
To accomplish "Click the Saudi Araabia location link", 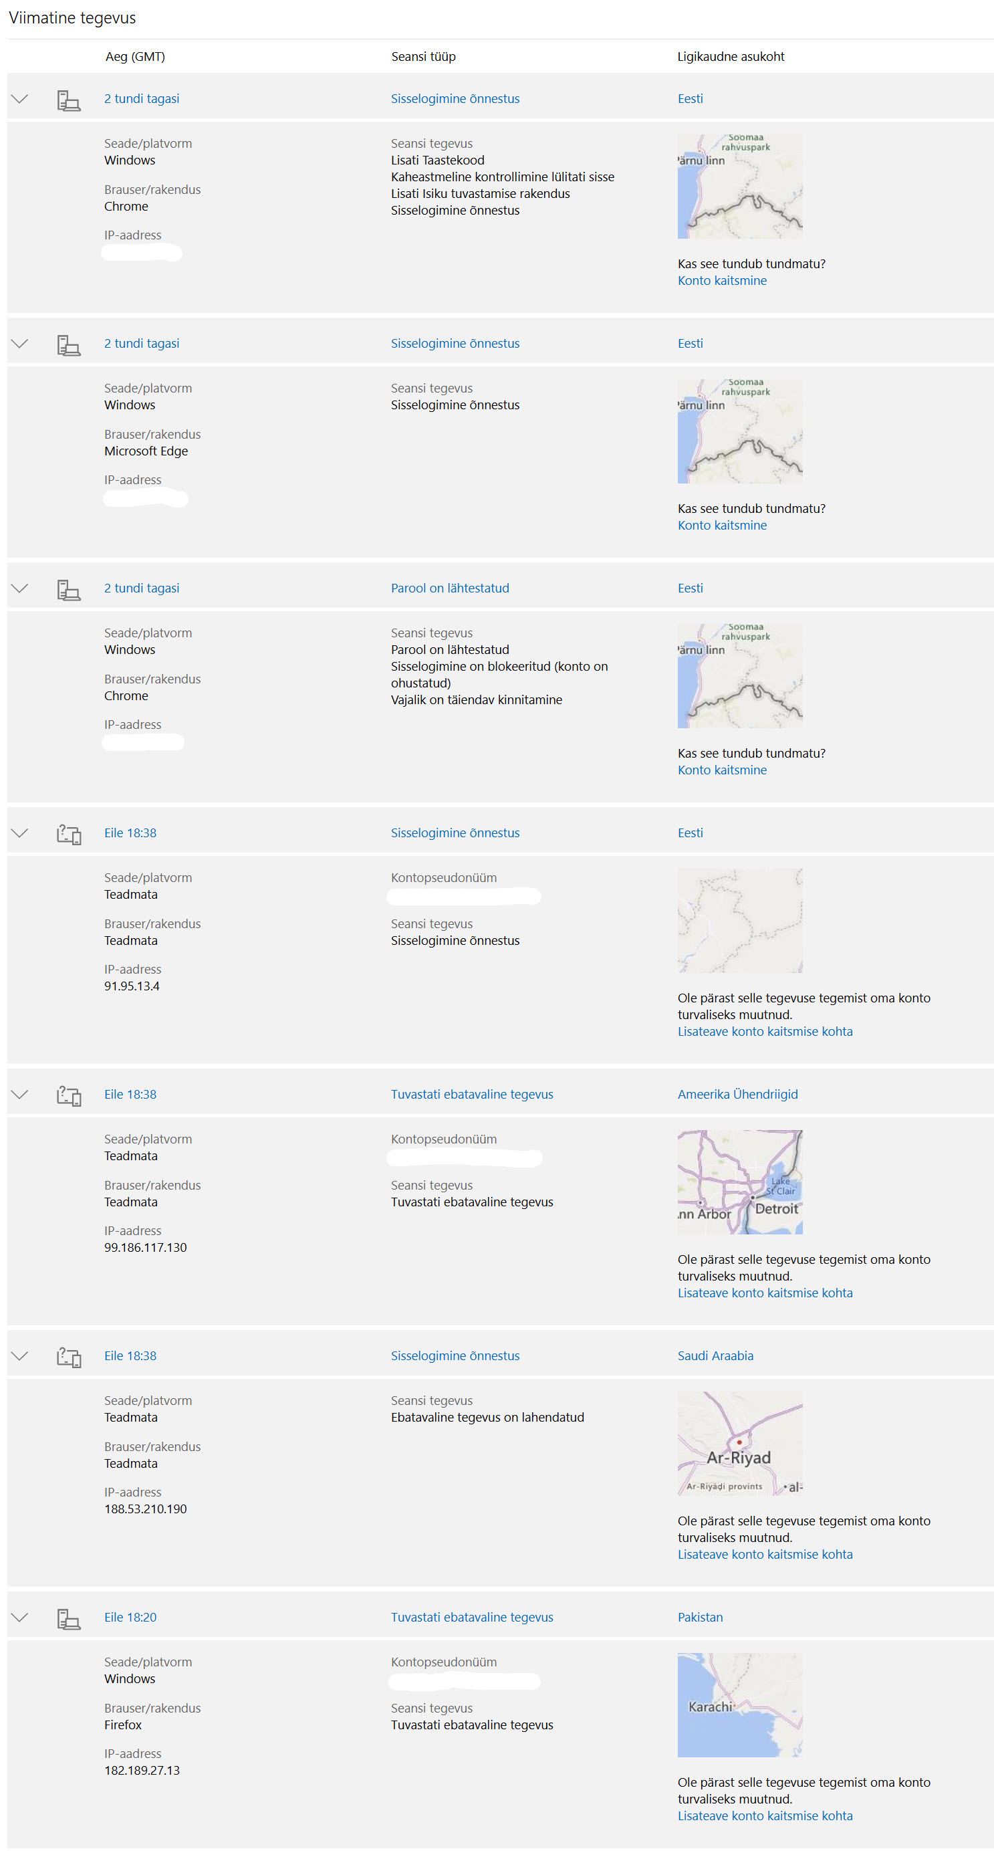I will coord(715,1355).
